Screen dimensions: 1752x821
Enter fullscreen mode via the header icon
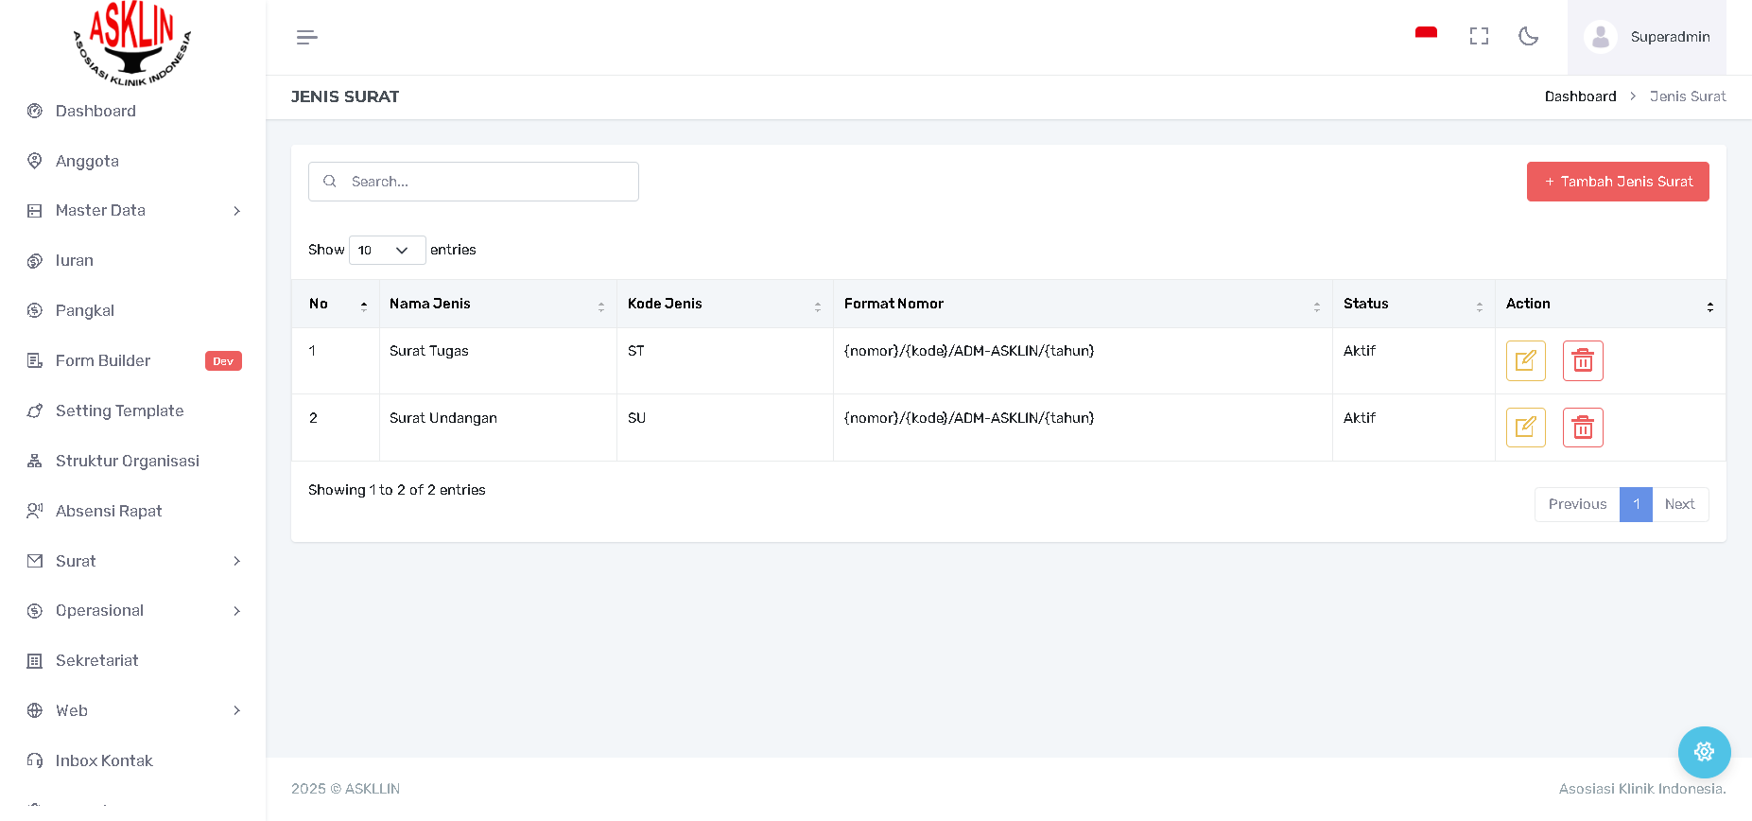tap(1479, 36)
